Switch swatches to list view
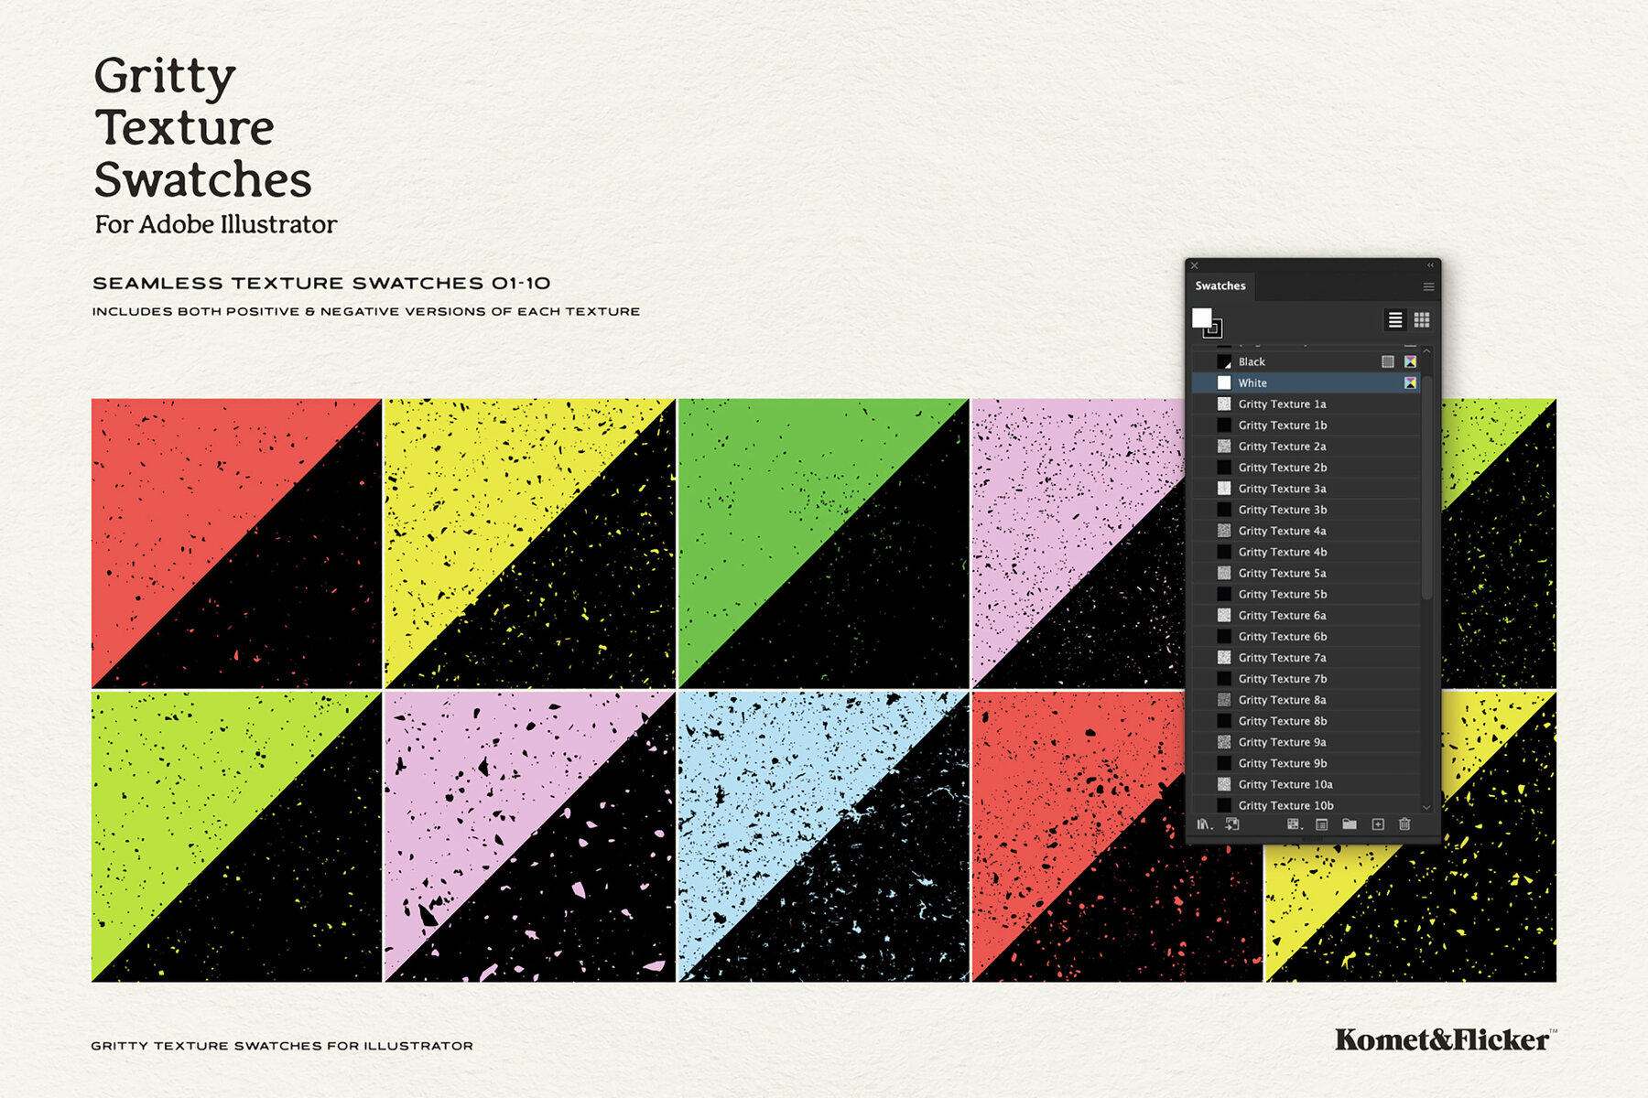Image resolution: width=1648 pixels, height=1098 pixels. coord(1396,321)
